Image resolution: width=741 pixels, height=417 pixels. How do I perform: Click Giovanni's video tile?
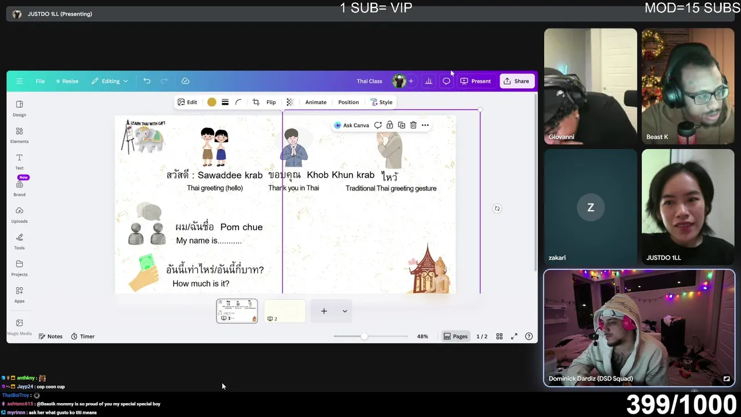[590, 86]
